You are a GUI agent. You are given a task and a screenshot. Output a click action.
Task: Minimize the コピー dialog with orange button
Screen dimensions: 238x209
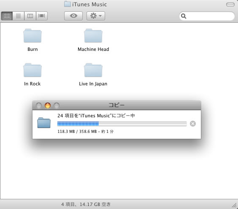click(48, 106)
